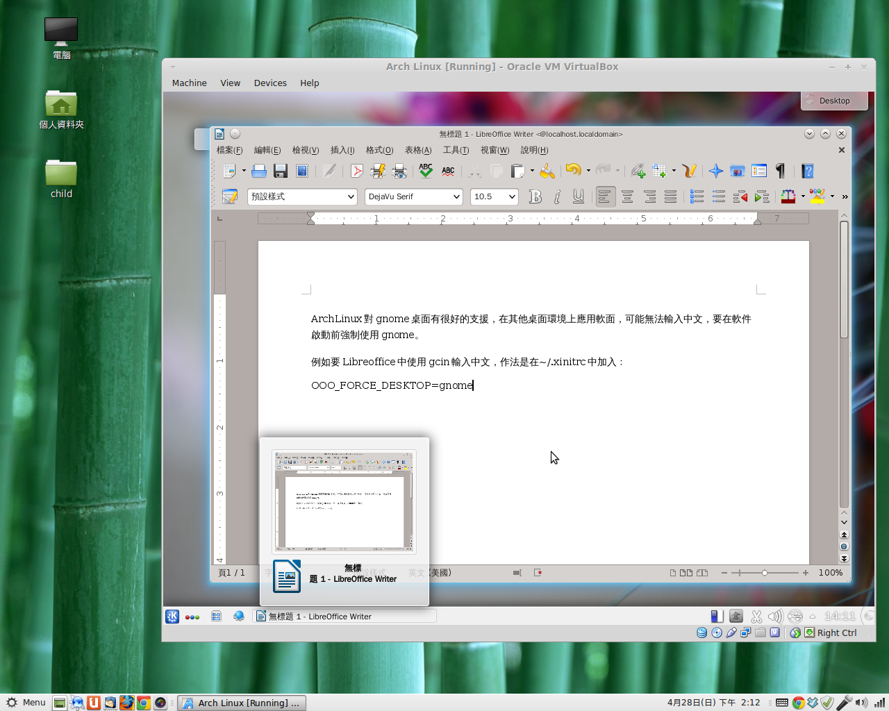This screenshot has width=889, height=711.
Task: Toggle Align Right paragraph alignment
Action: [649, 197]
